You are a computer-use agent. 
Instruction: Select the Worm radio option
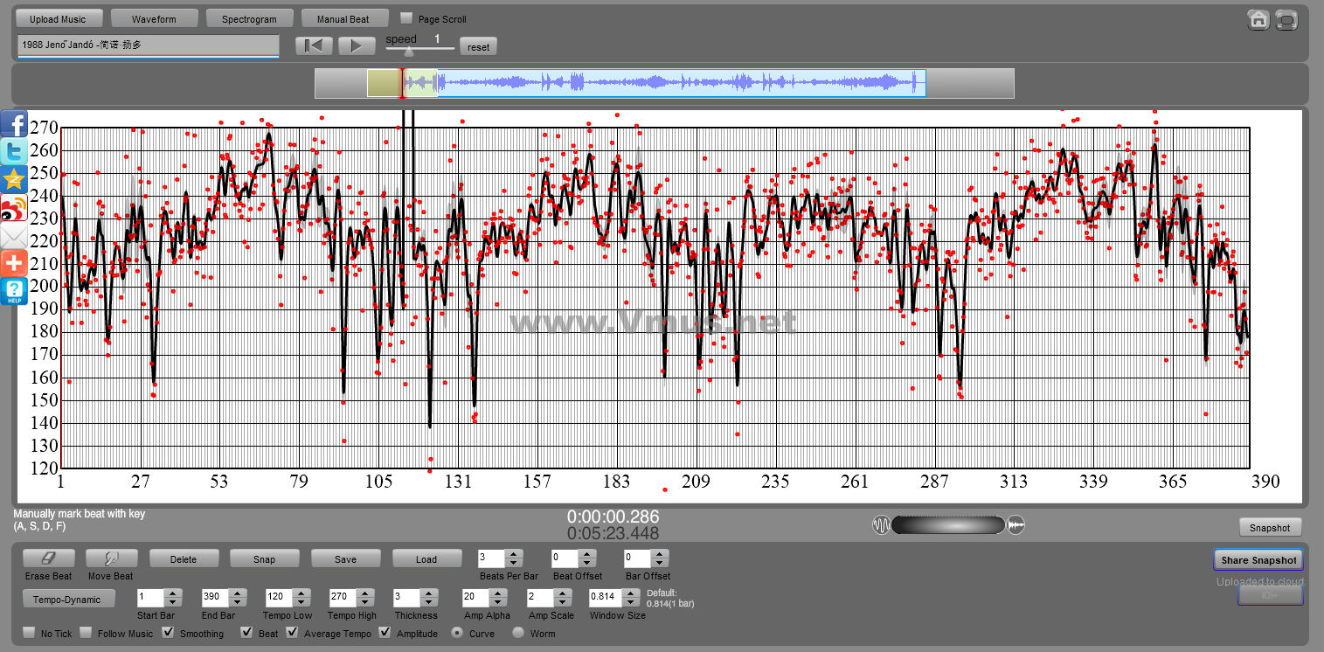(518, 633)
